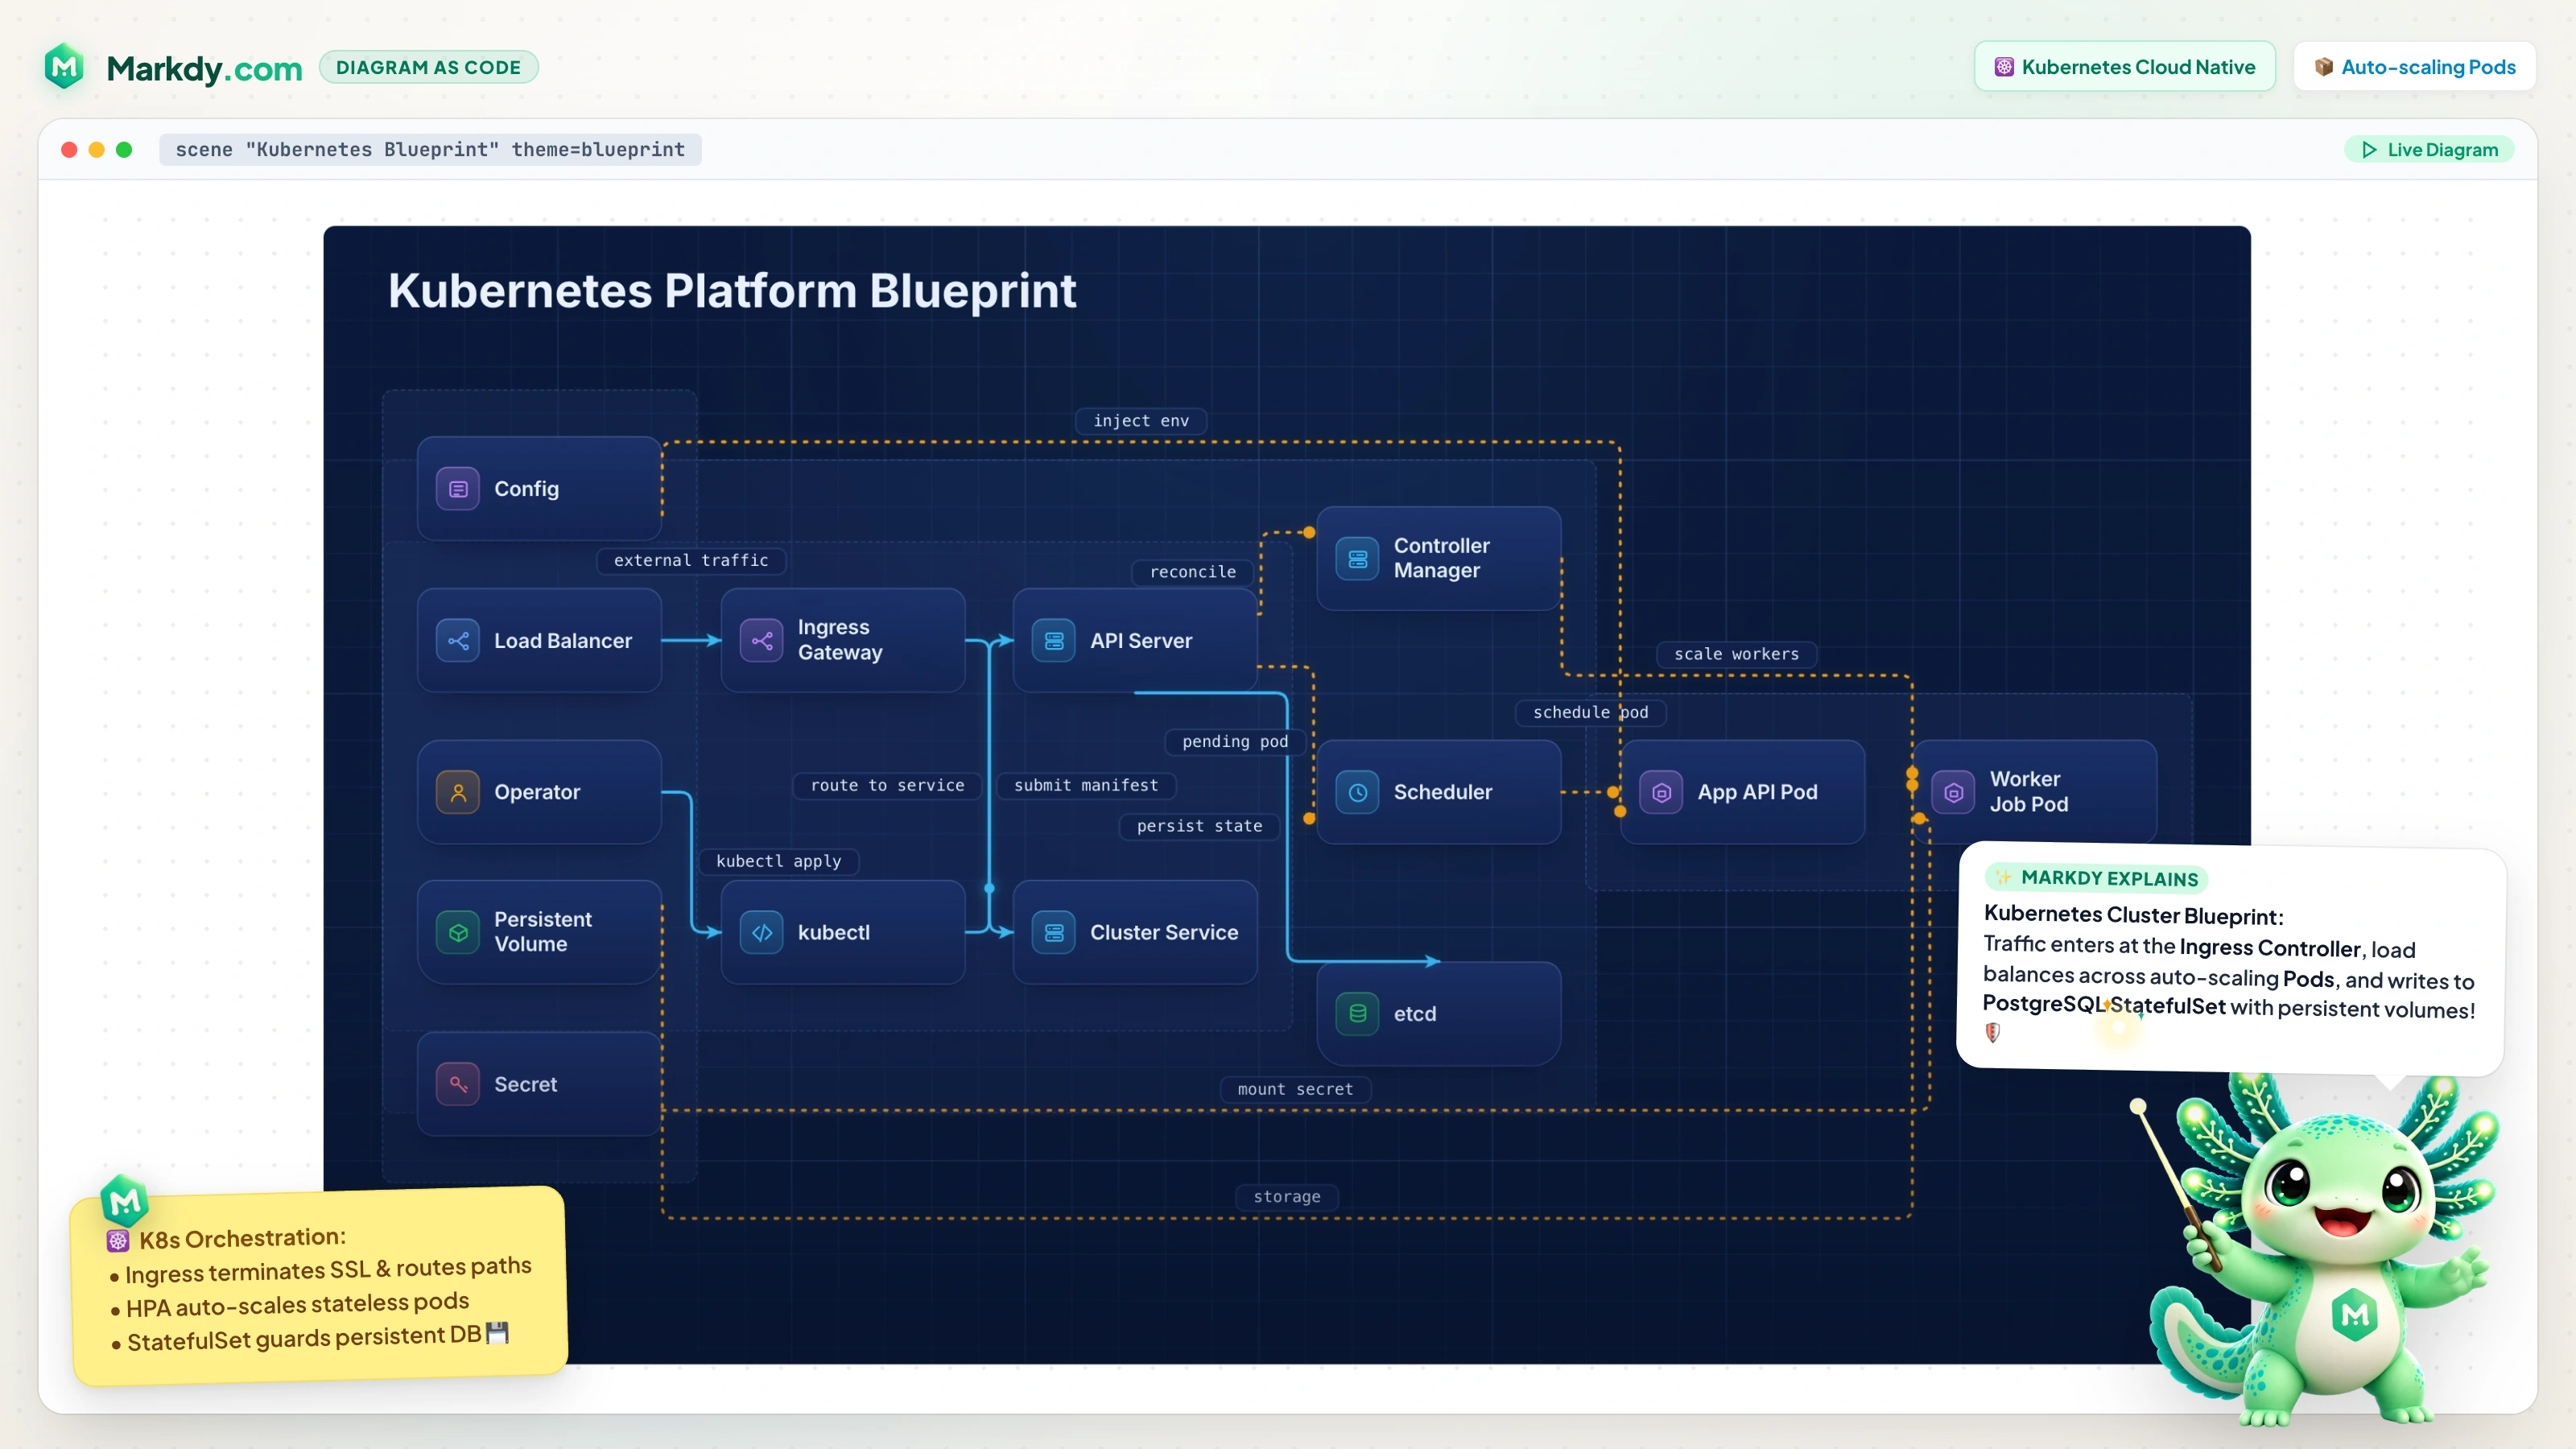Click the Ingress Gateway node icon
2576x1449 pixels.
coord(762,641)
